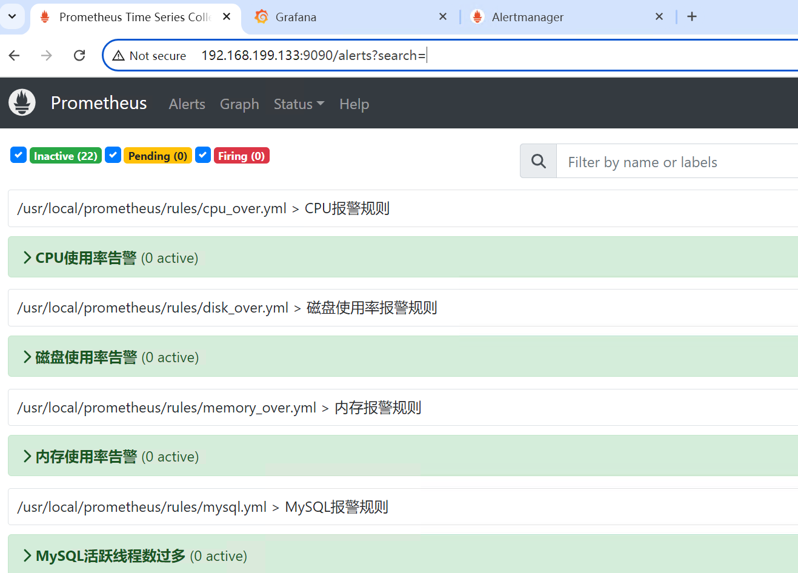The image size is (798, 573).
Task: Expand the MySQL活跃线程数过多 alert rule
Action: coord(110,556)
